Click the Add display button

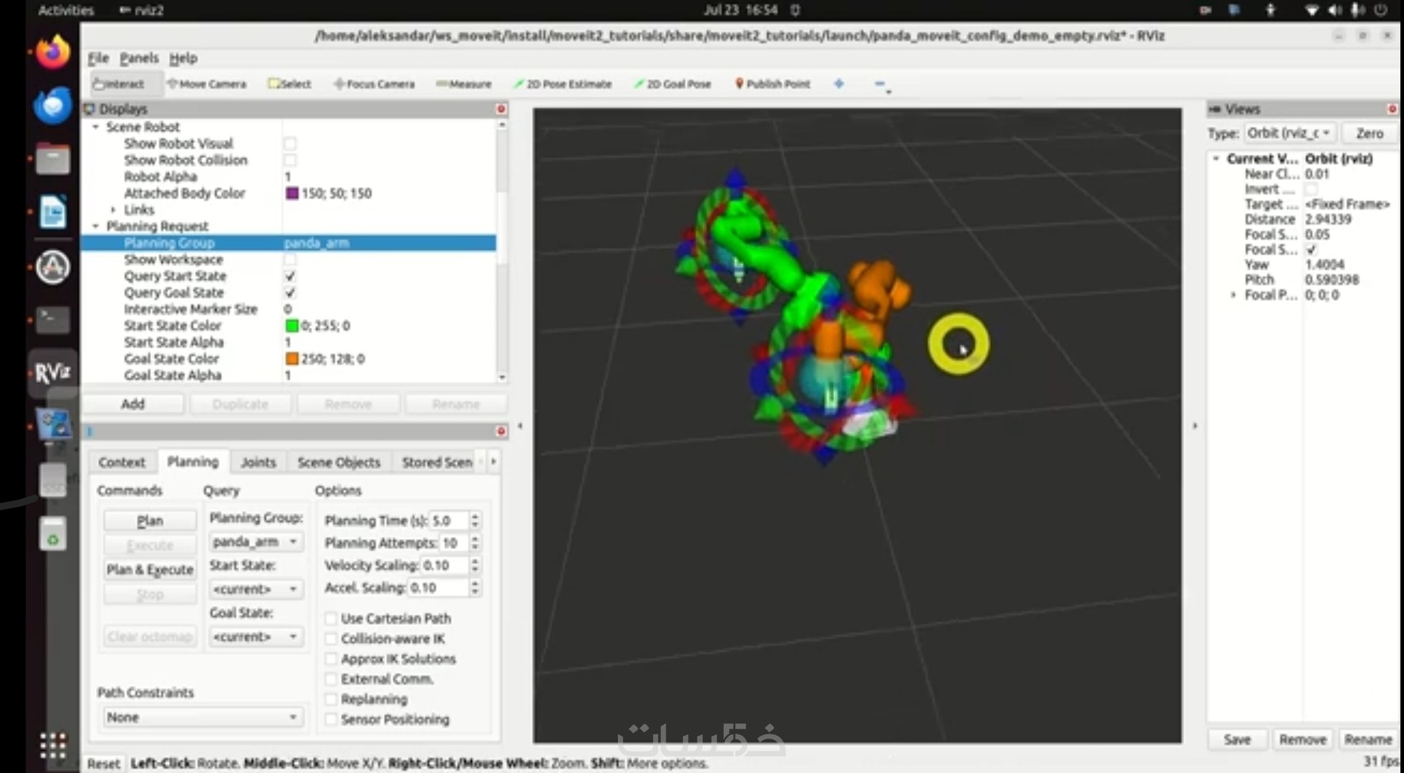coord(132,404)
